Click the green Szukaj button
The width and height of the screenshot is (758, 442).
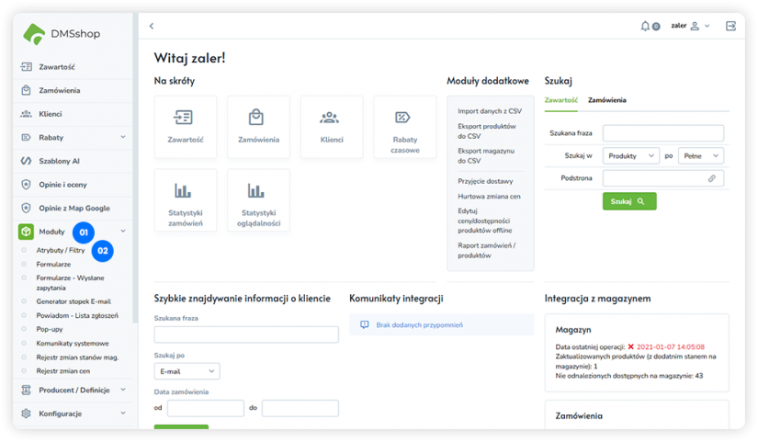pos(629,201)
